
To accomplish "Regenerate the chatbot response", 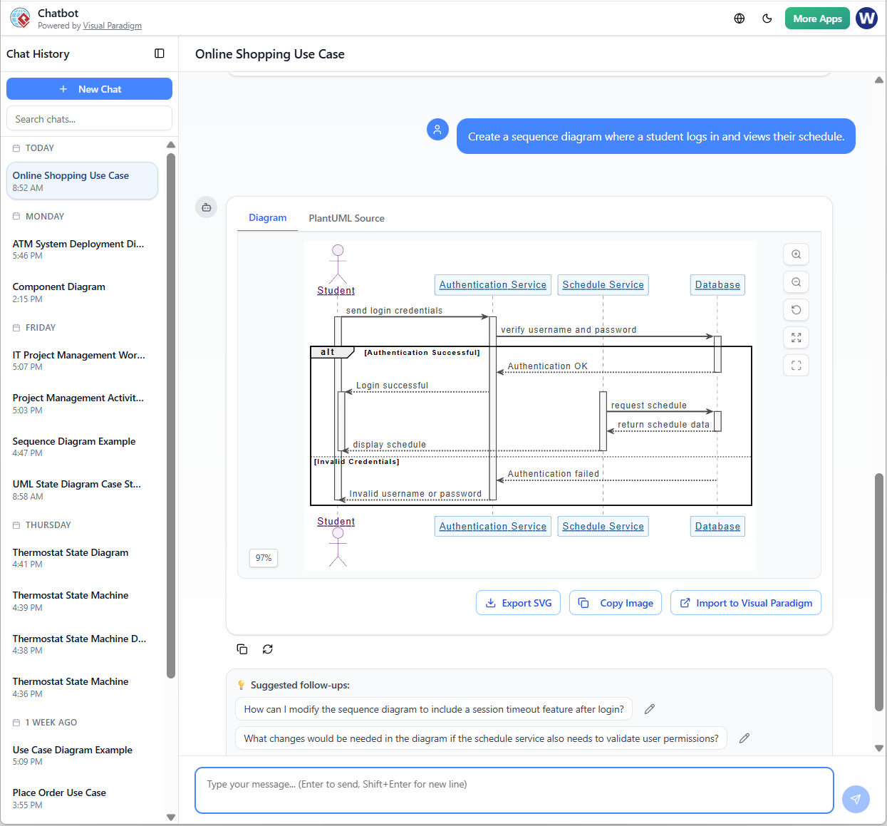I will 268,649.
